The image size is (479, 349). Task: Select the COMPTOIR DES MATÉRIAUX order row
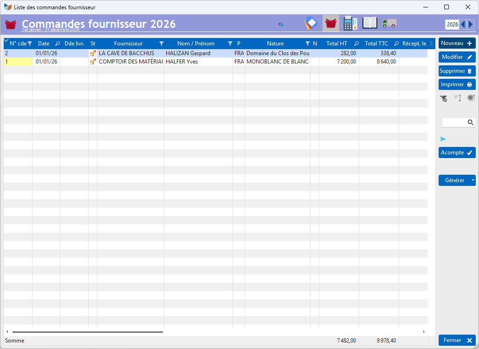click(x=130, y=62)
